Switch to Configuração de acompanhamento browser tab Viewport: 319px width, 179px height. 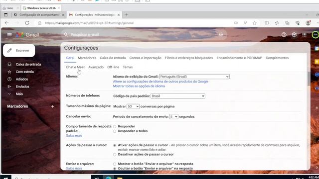pos(38,15)
